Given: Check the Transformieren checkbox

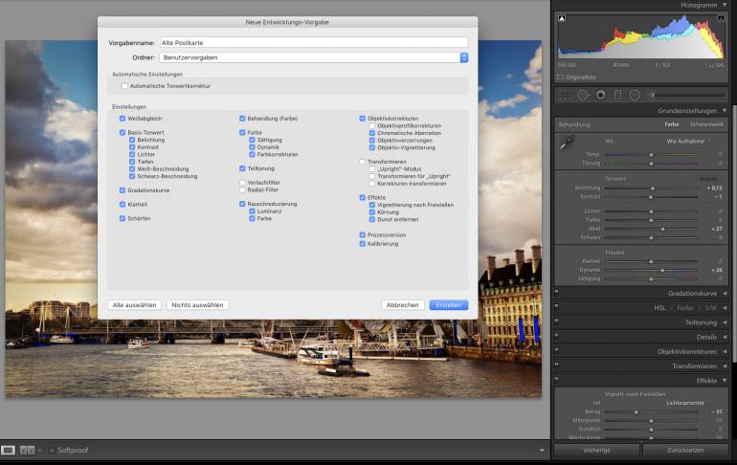Looking at the screenshot, I should 362,163.
